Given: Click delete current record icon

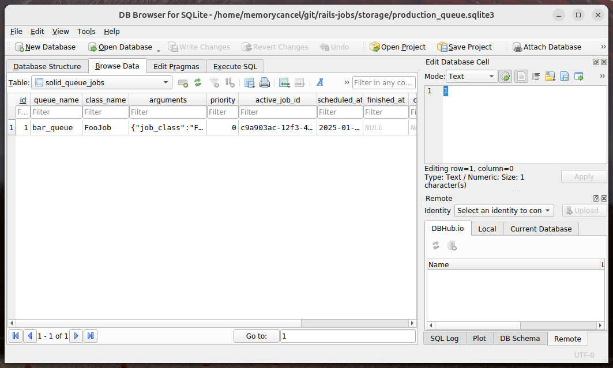Looking at the screenshot, I should (299, 82).
